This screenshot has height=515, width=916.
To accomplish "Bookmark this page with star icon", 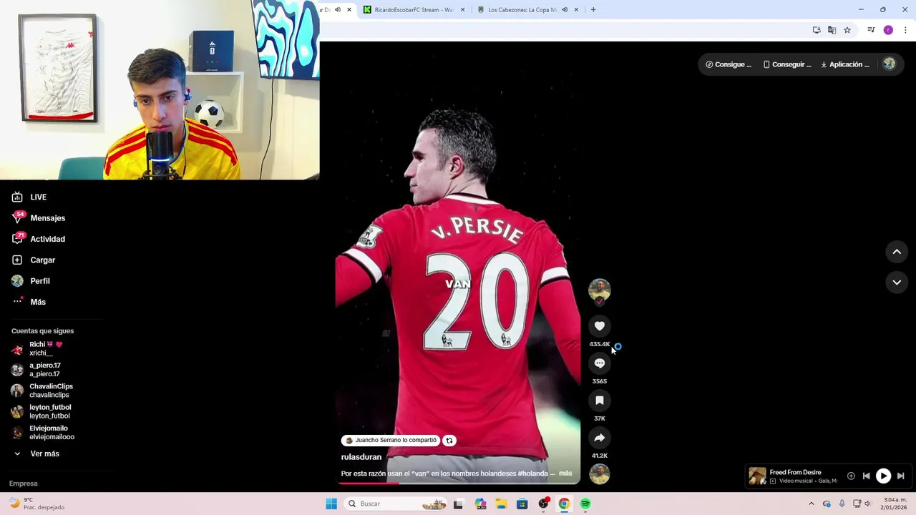I will [847, 30].
